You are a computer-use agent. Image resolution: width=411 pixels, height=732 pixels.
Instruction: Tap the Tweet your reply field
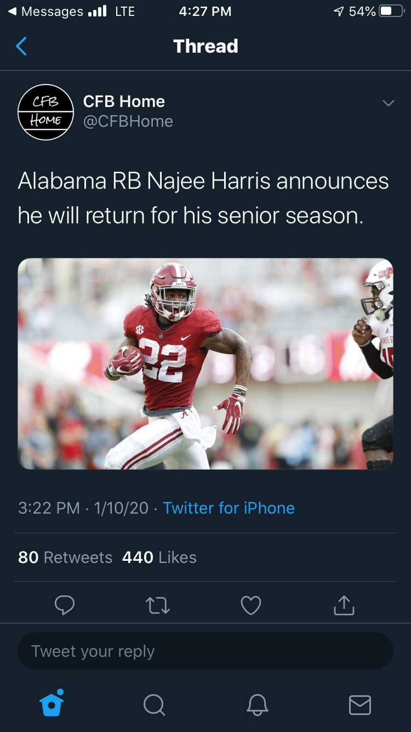tap(206, 651)
